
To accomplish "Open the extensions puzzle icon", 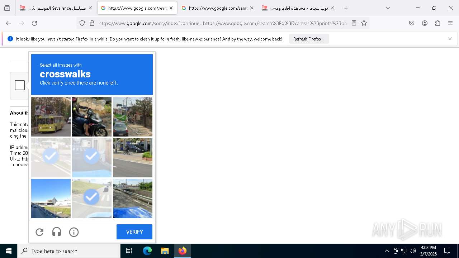I will point(437,23).
